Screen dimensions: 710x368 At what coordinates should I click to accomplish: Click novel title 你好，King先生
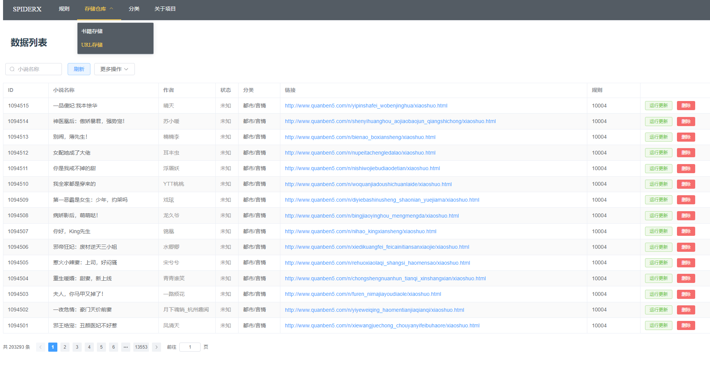[72, 231]
